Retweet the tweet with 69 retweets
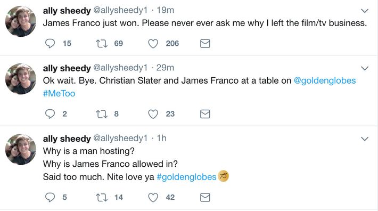378x211 pixels. pyautogui.click(x=102, y=43)
